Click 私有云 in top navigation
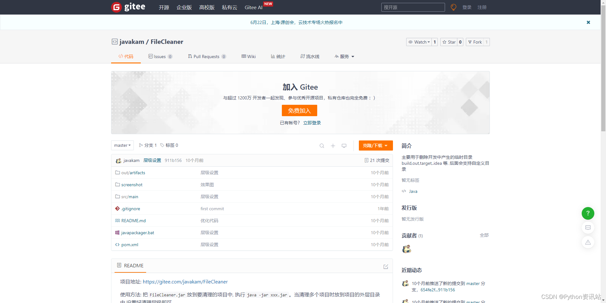This screenshot has height=303, width=606. 229,7
